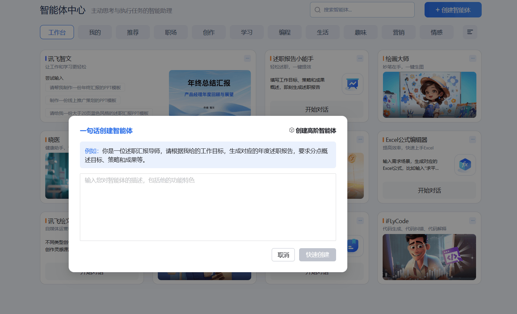This screenshot has width=517, height=314.
Task: Click the 创建智能体 button
Action: pos(453,10)
